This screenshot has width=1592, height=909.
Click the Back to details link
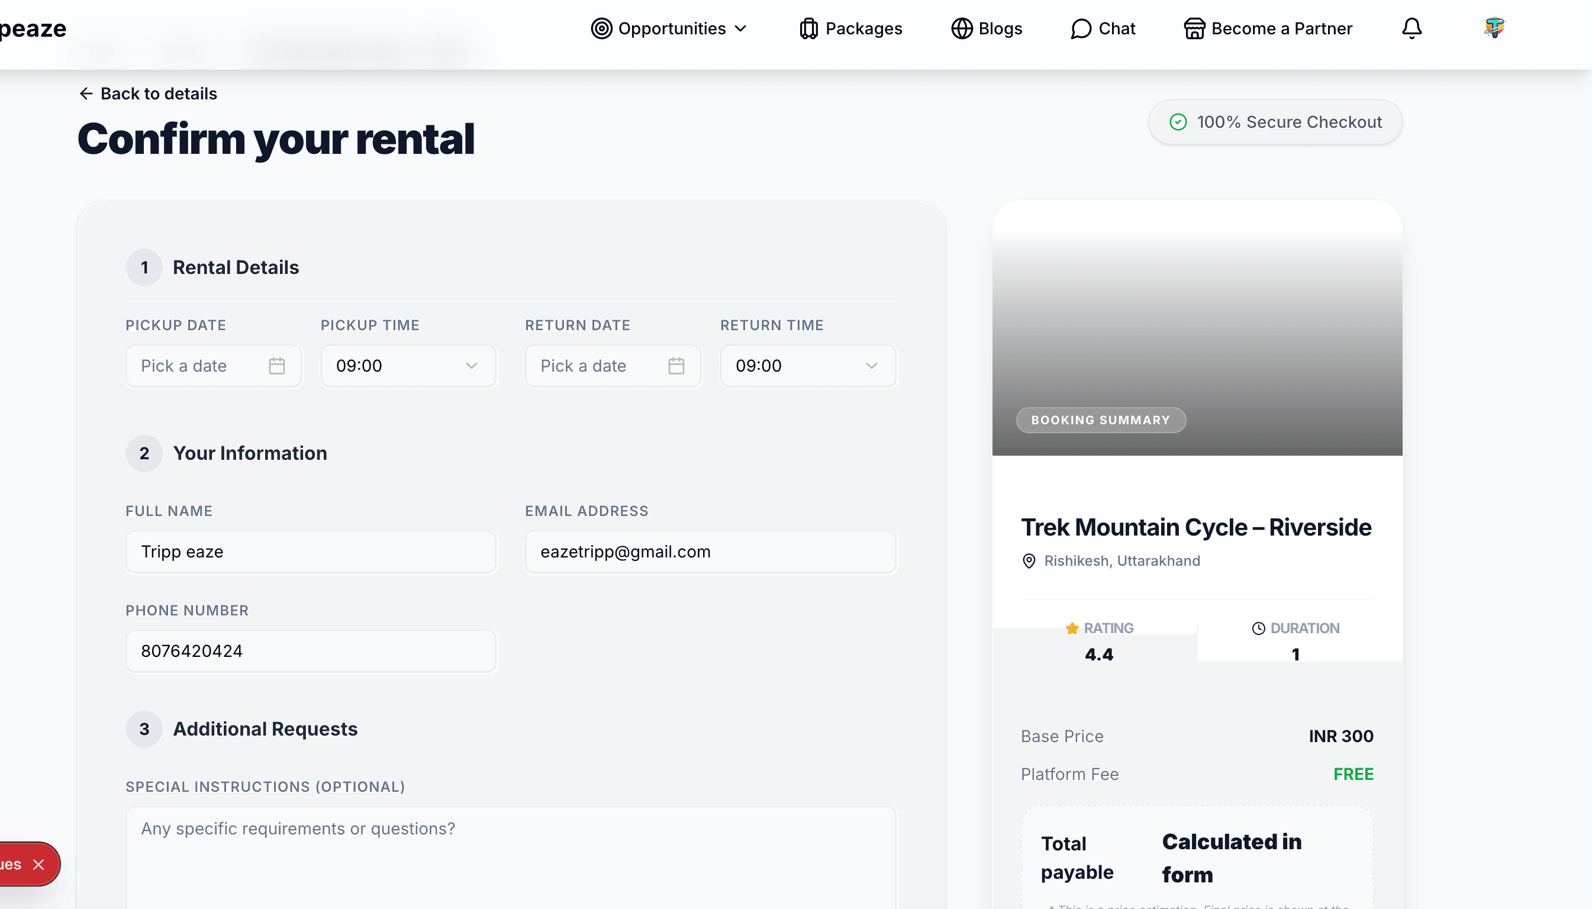(149, 94)
